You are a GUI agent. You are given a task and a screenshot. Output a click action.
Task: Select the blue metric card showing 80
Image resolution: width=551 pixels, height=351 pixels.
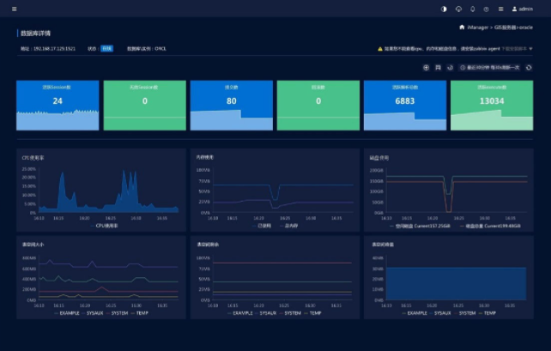(x=231, y=106)
